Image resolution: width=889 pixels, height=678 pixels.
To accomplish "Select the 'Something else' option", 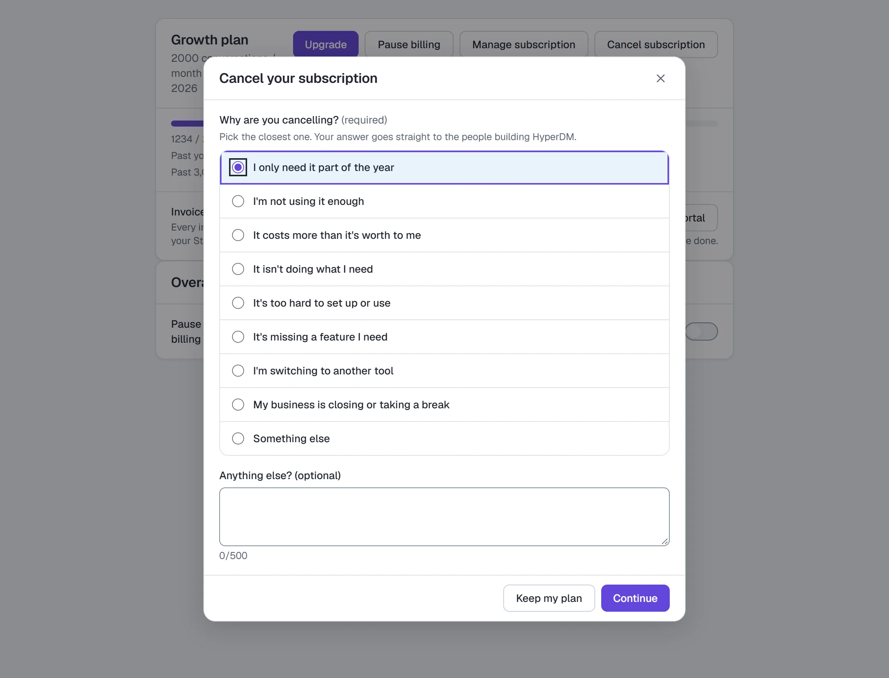I will (444, 439).
